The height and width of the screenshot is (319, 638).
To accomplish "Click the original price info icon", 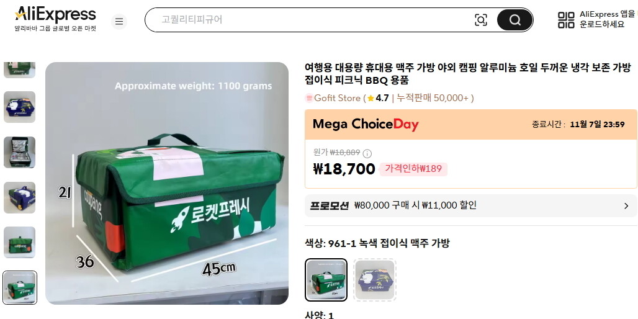I will click(x=367, y=153).
